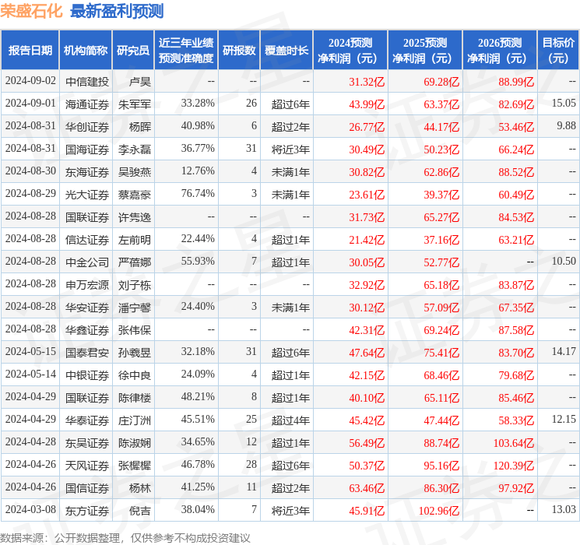Select the 申万宏源 cell
Image resolution: width=580 pixels, height=545 pixels.
(87, 284)
